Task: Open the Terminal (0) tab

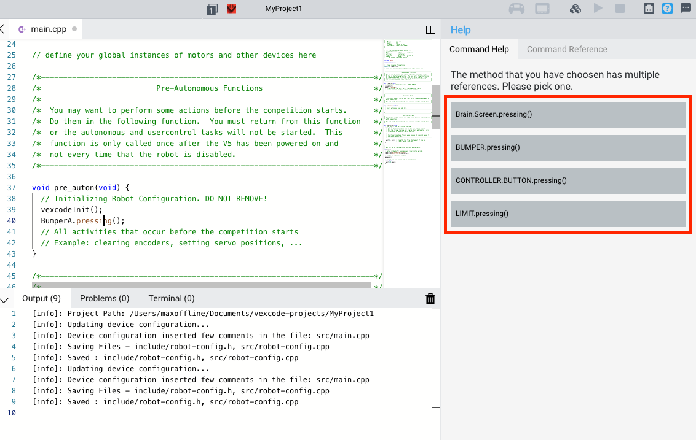Action: 171,298
